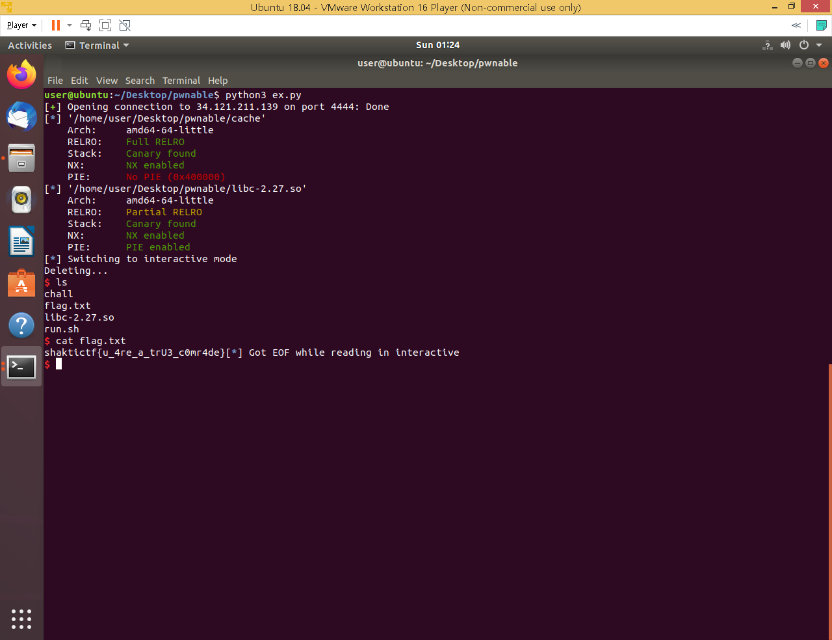The image size is (832, 640).
Task: Open Ubuntu Software store icon
Action: [x=21, y=283]
